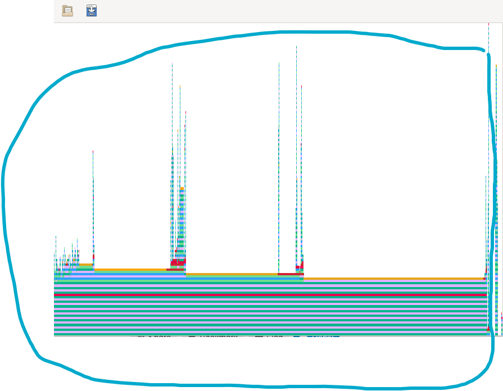
Task: Click the blue save-to-drawer toolbar icon
Action: click(92, 11)
